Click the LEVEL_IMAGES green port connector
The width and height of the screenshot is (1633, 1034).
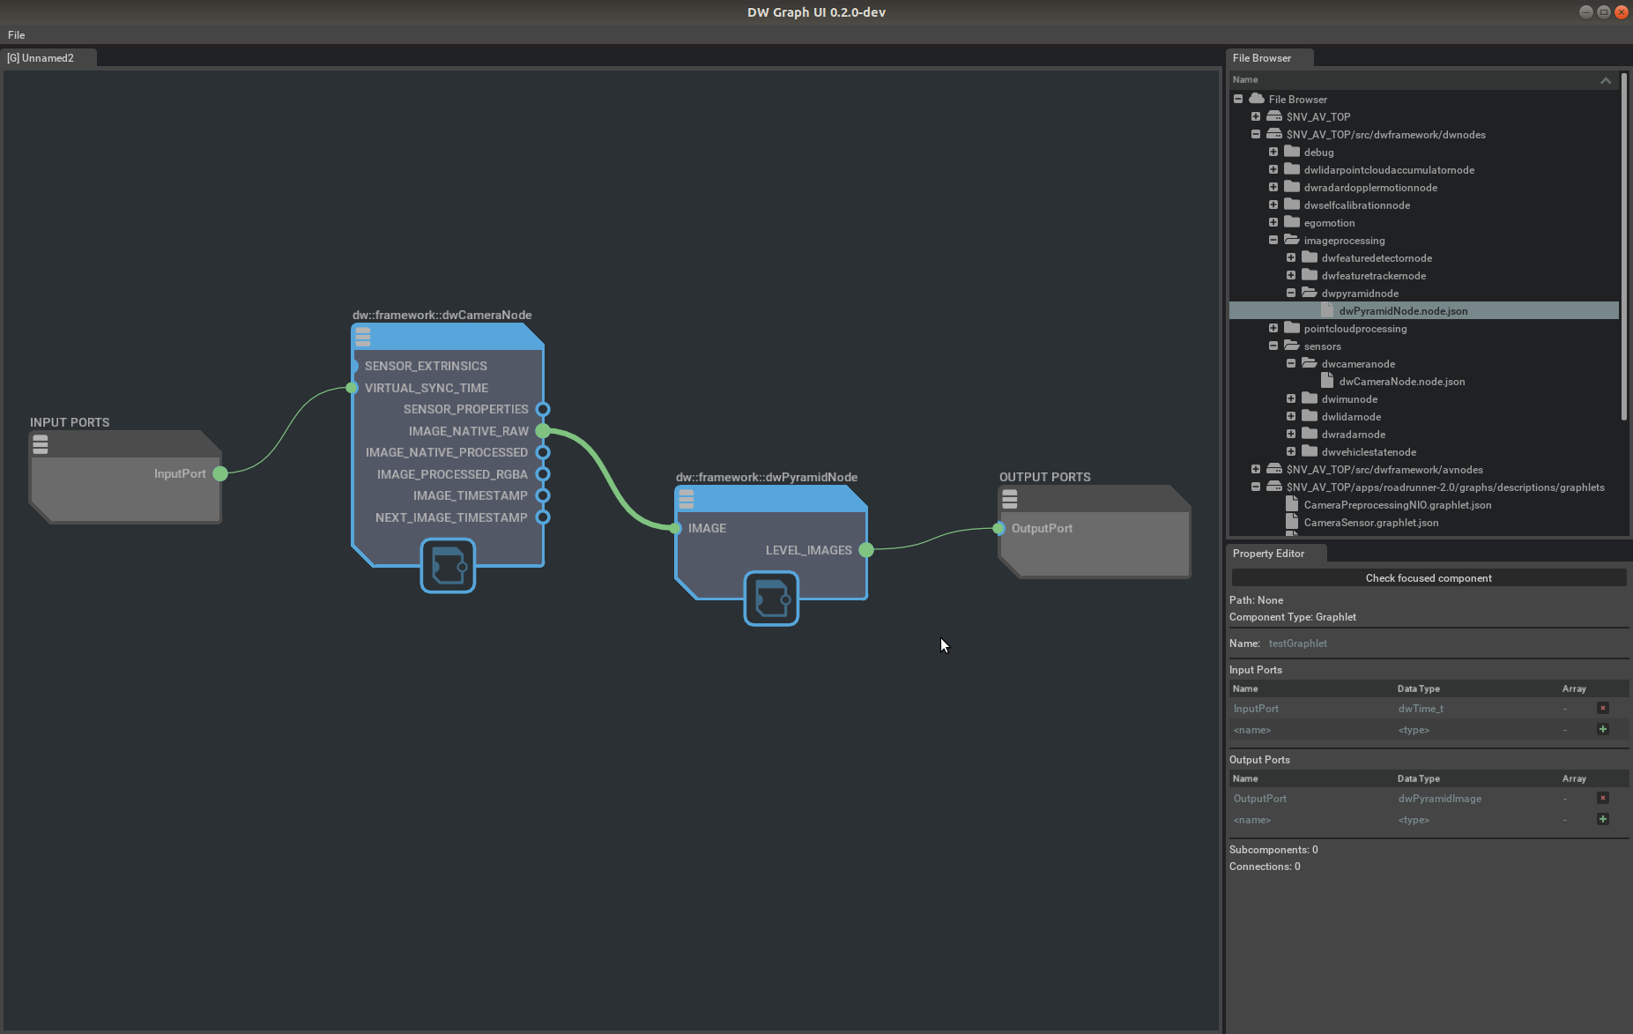click(866, 550)
